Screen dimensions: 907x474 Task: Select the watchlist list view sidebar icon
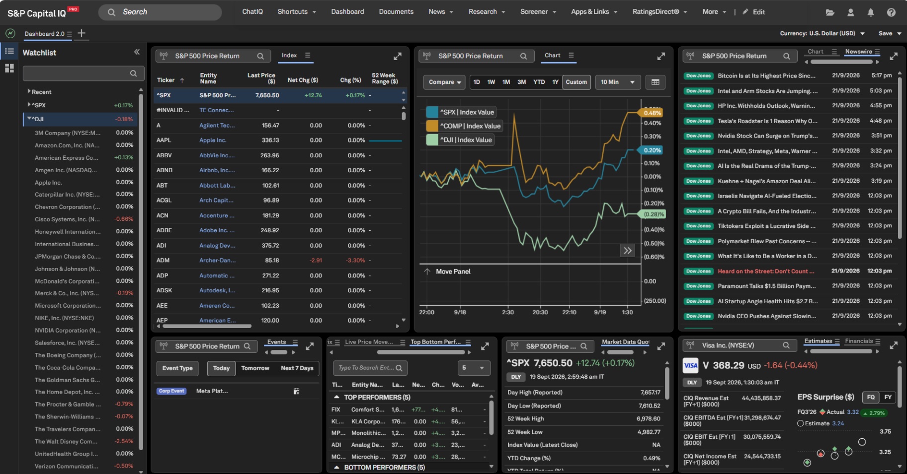click(9, 51)
